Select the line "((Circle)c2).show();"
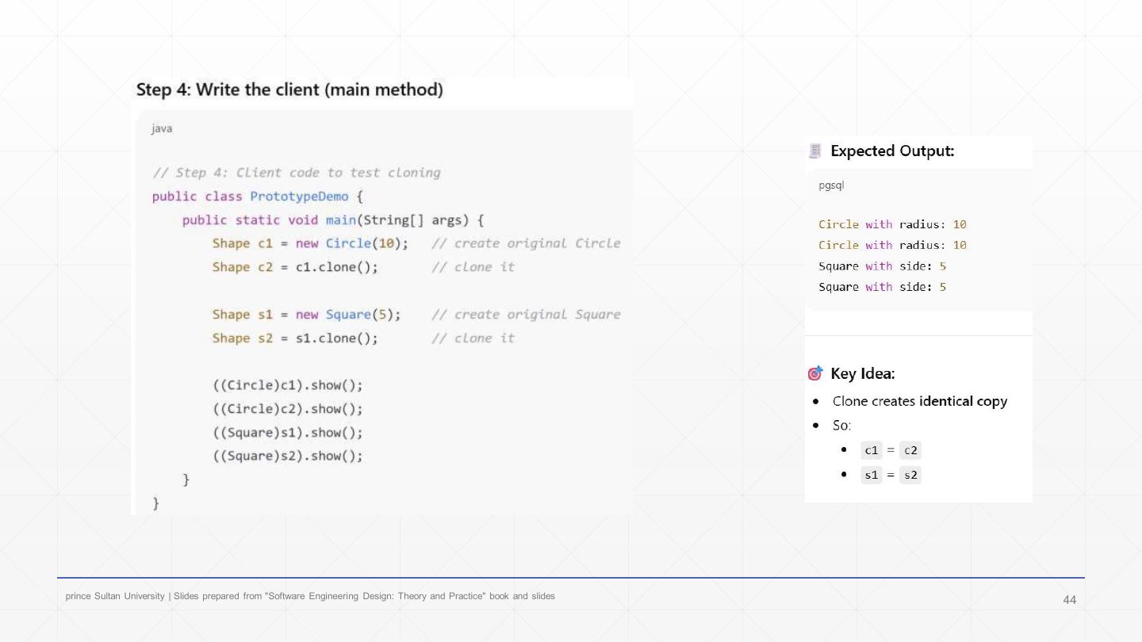 [288, 410]
